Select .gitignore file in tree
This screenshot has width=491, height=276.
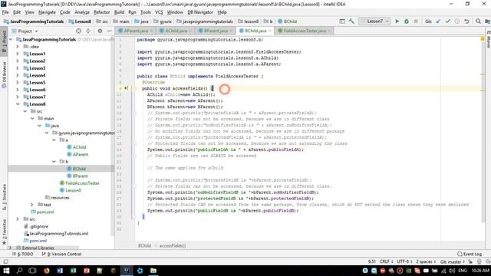click(38, 226)
